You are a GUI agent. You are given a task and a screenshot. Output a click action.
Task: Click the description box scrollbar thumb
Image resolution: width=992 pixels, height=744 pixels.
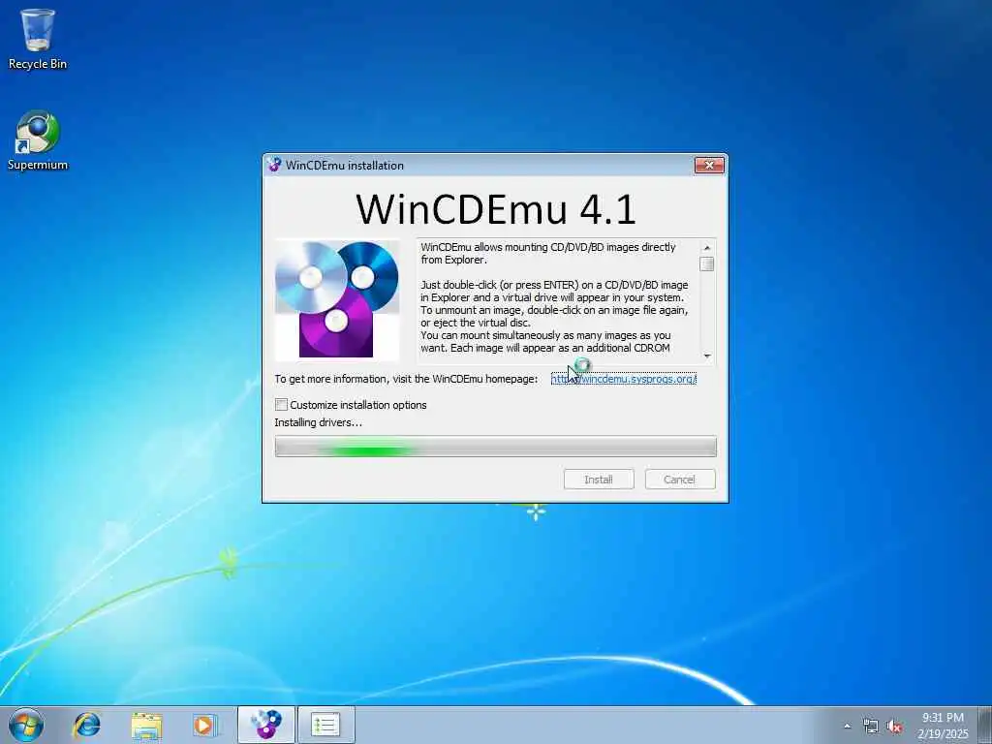(707, 263)
